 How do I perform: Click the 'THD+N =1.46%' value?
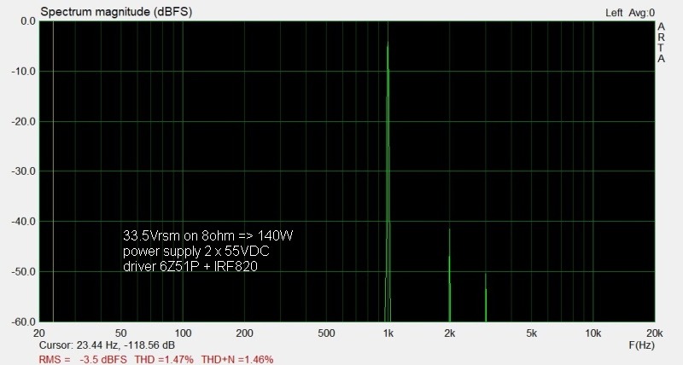click(237, 359)
